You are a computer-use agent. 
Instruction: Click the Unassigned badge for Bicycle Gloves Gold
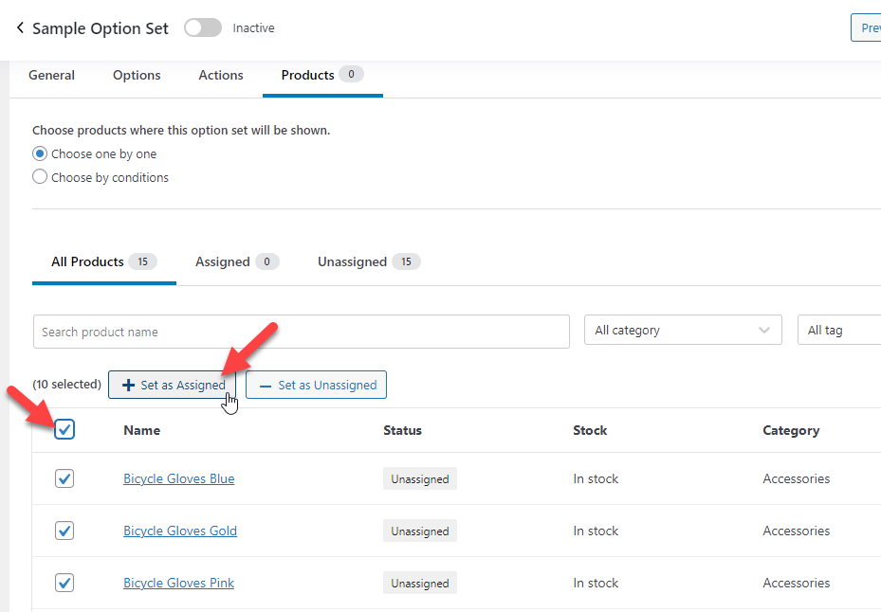tap(420, 531)
